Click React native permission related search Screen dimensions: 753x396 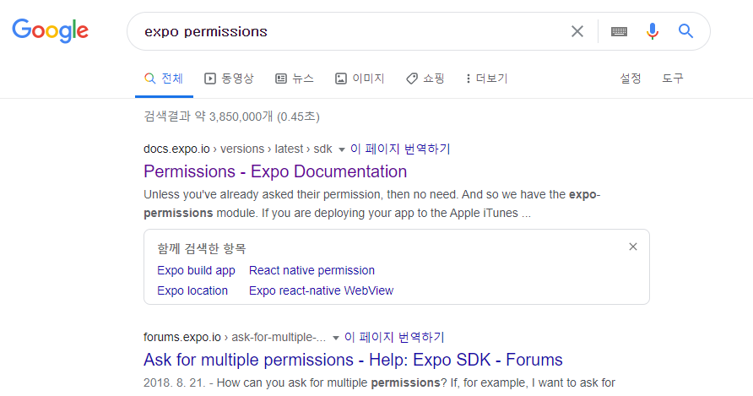[311, 270]
